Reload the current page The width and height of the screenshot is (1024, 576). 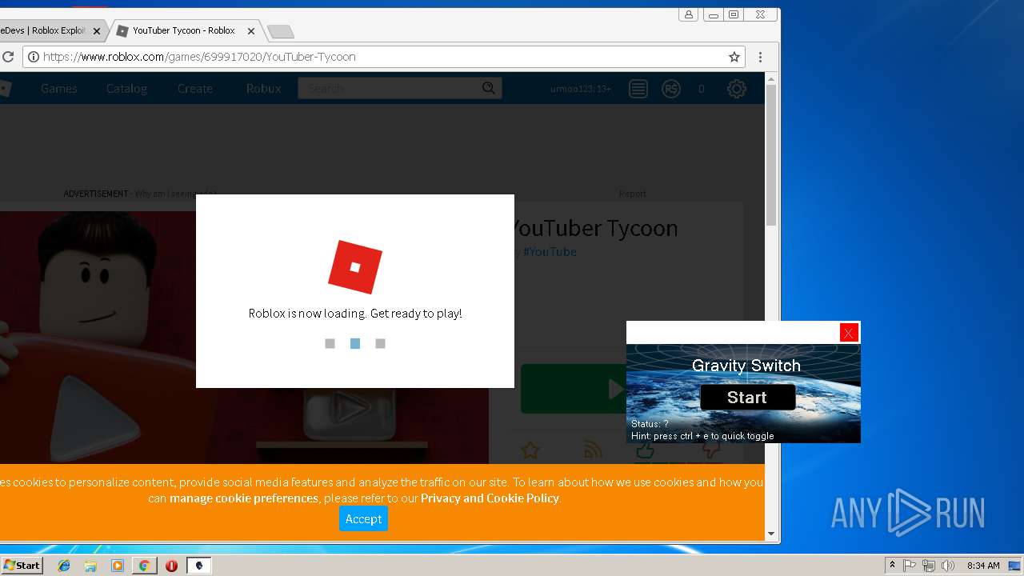(x=8, y=57)
